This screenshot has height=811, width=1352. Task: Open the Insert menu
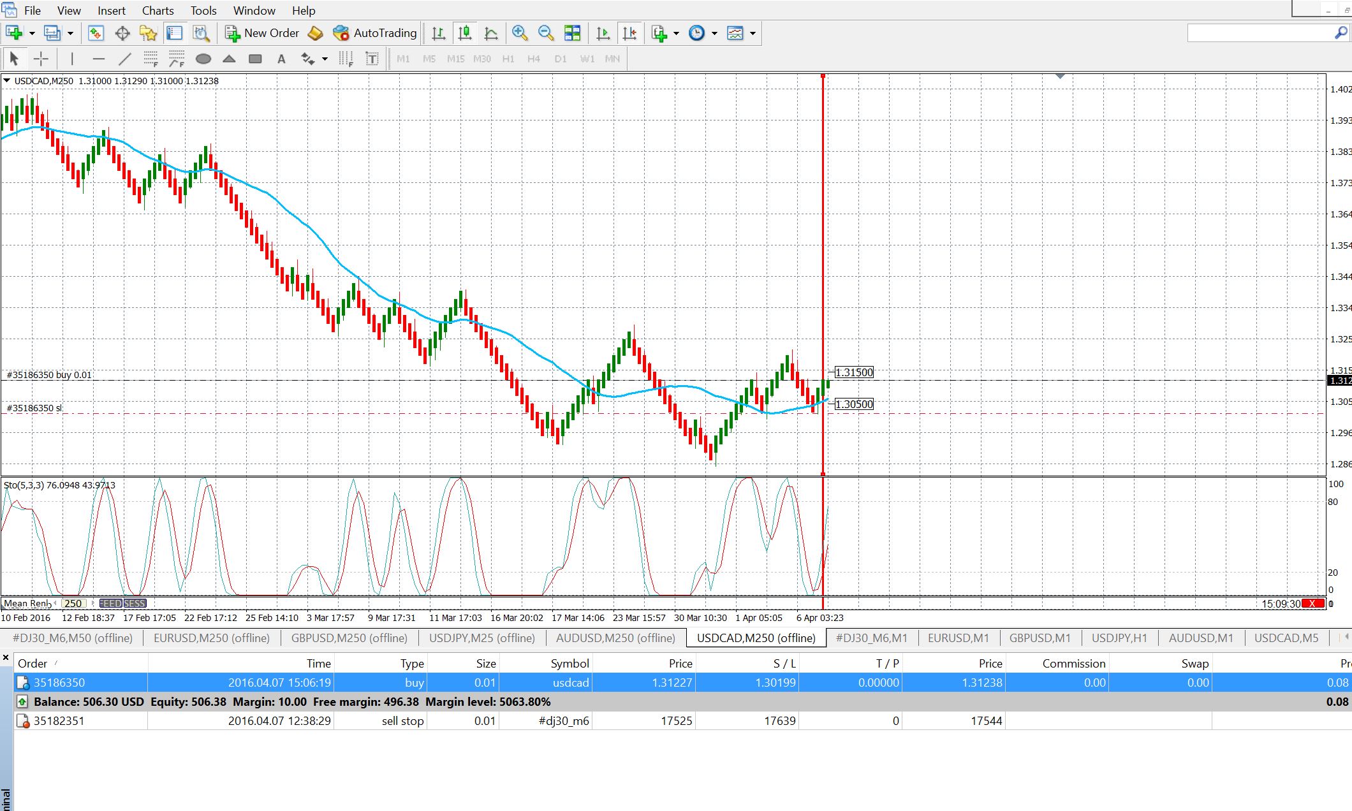tap(112, 11)
